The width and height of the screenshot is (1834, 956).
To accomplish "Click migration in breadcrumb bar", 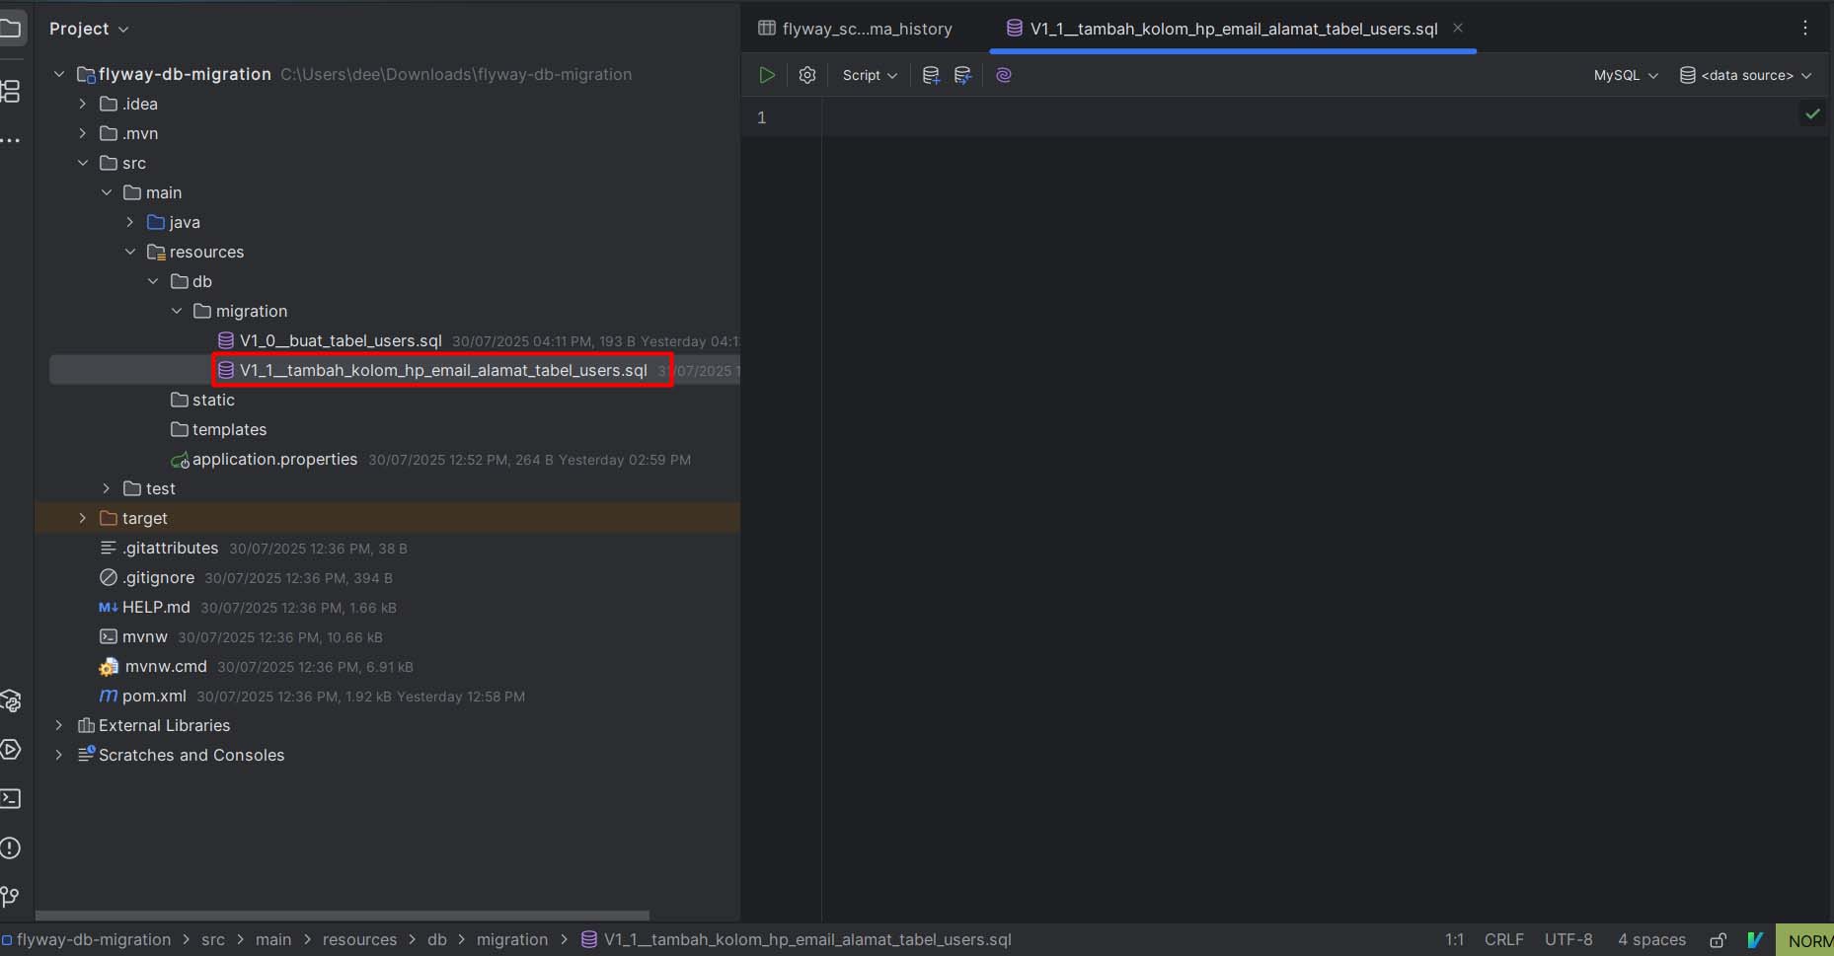I will click(512, 939).
